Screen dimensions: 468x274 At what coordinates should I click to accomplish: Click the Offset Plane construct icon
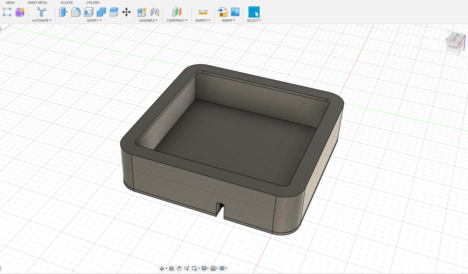177,12
